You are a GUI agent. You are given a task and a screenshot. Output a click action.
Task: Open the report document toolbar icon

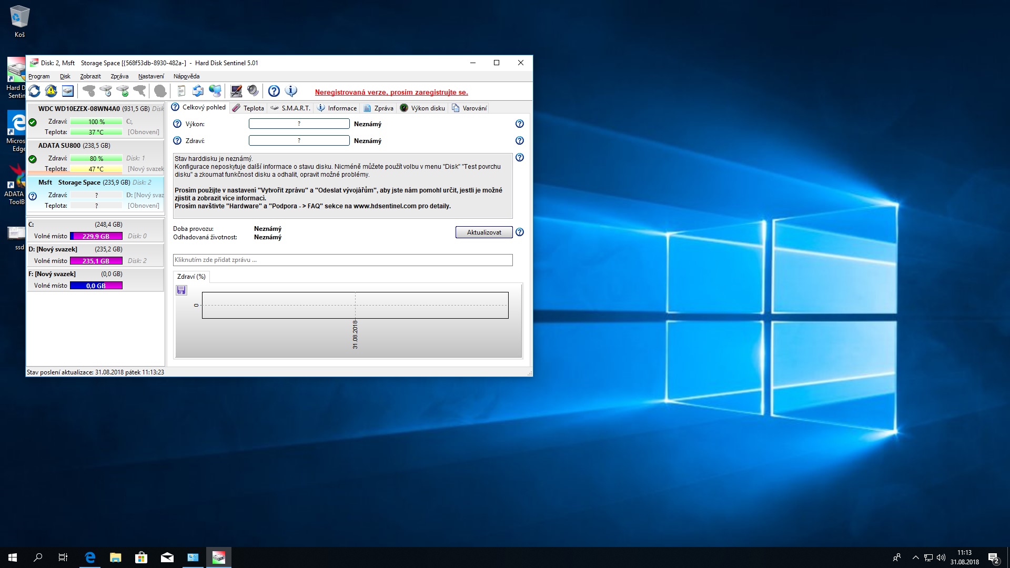(x=181, y=91)
